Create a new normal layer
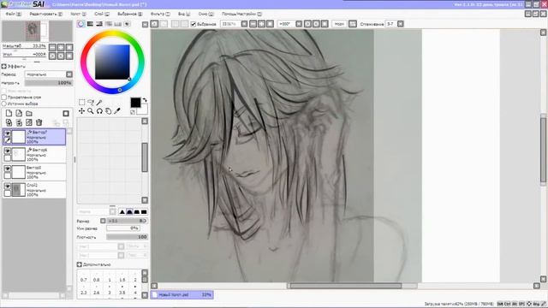 pyautogui.click(x=9, y=114)
